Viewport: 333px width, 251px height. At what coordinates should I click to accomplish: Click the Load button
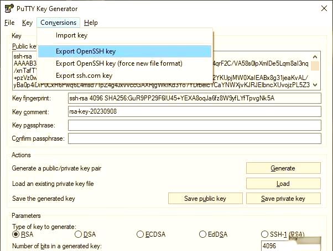[283, 184]
